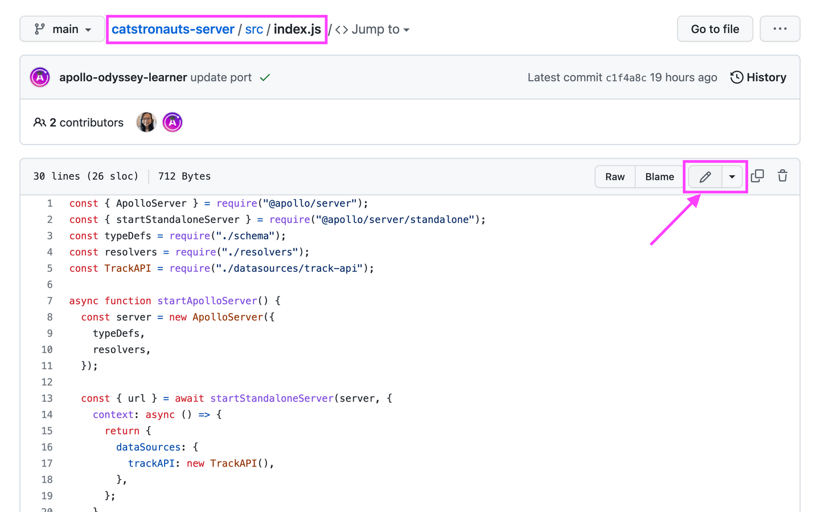The height and width of the screenshot is (512, 820).
Task: Click line number 13 in the code
Action: [47, 398]
